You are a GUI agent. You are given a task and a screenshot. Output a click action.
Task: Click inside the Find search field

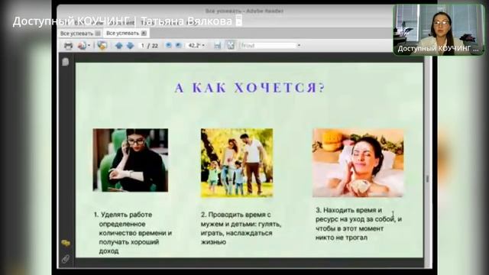point(268,46)
